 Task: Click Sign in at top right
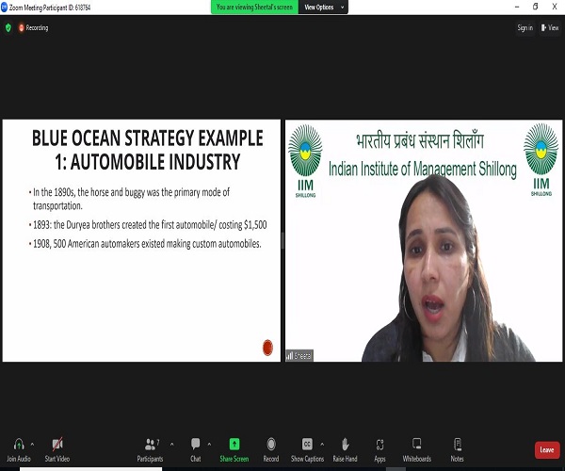(x=525, y=27)
